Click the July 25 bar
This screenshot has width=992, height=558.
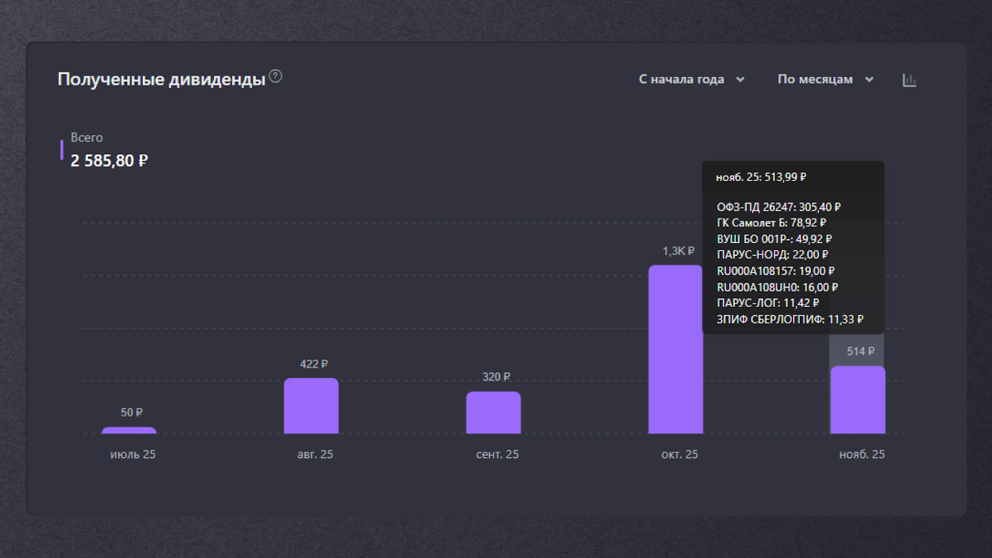pos(129,430)
